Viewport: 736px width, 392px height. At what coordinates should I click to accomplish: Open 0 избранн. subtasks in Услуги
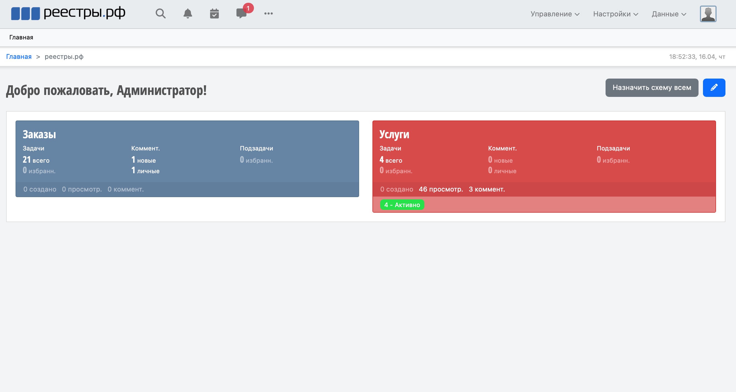click(x=613, y=160)
